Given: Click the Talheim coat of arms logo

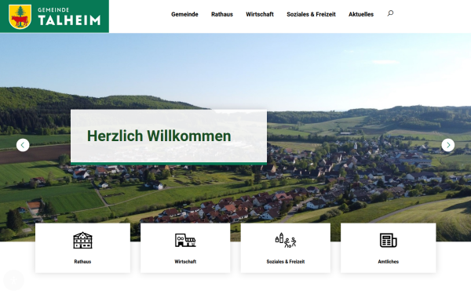Looking at the screenshot, I should 20,16.
